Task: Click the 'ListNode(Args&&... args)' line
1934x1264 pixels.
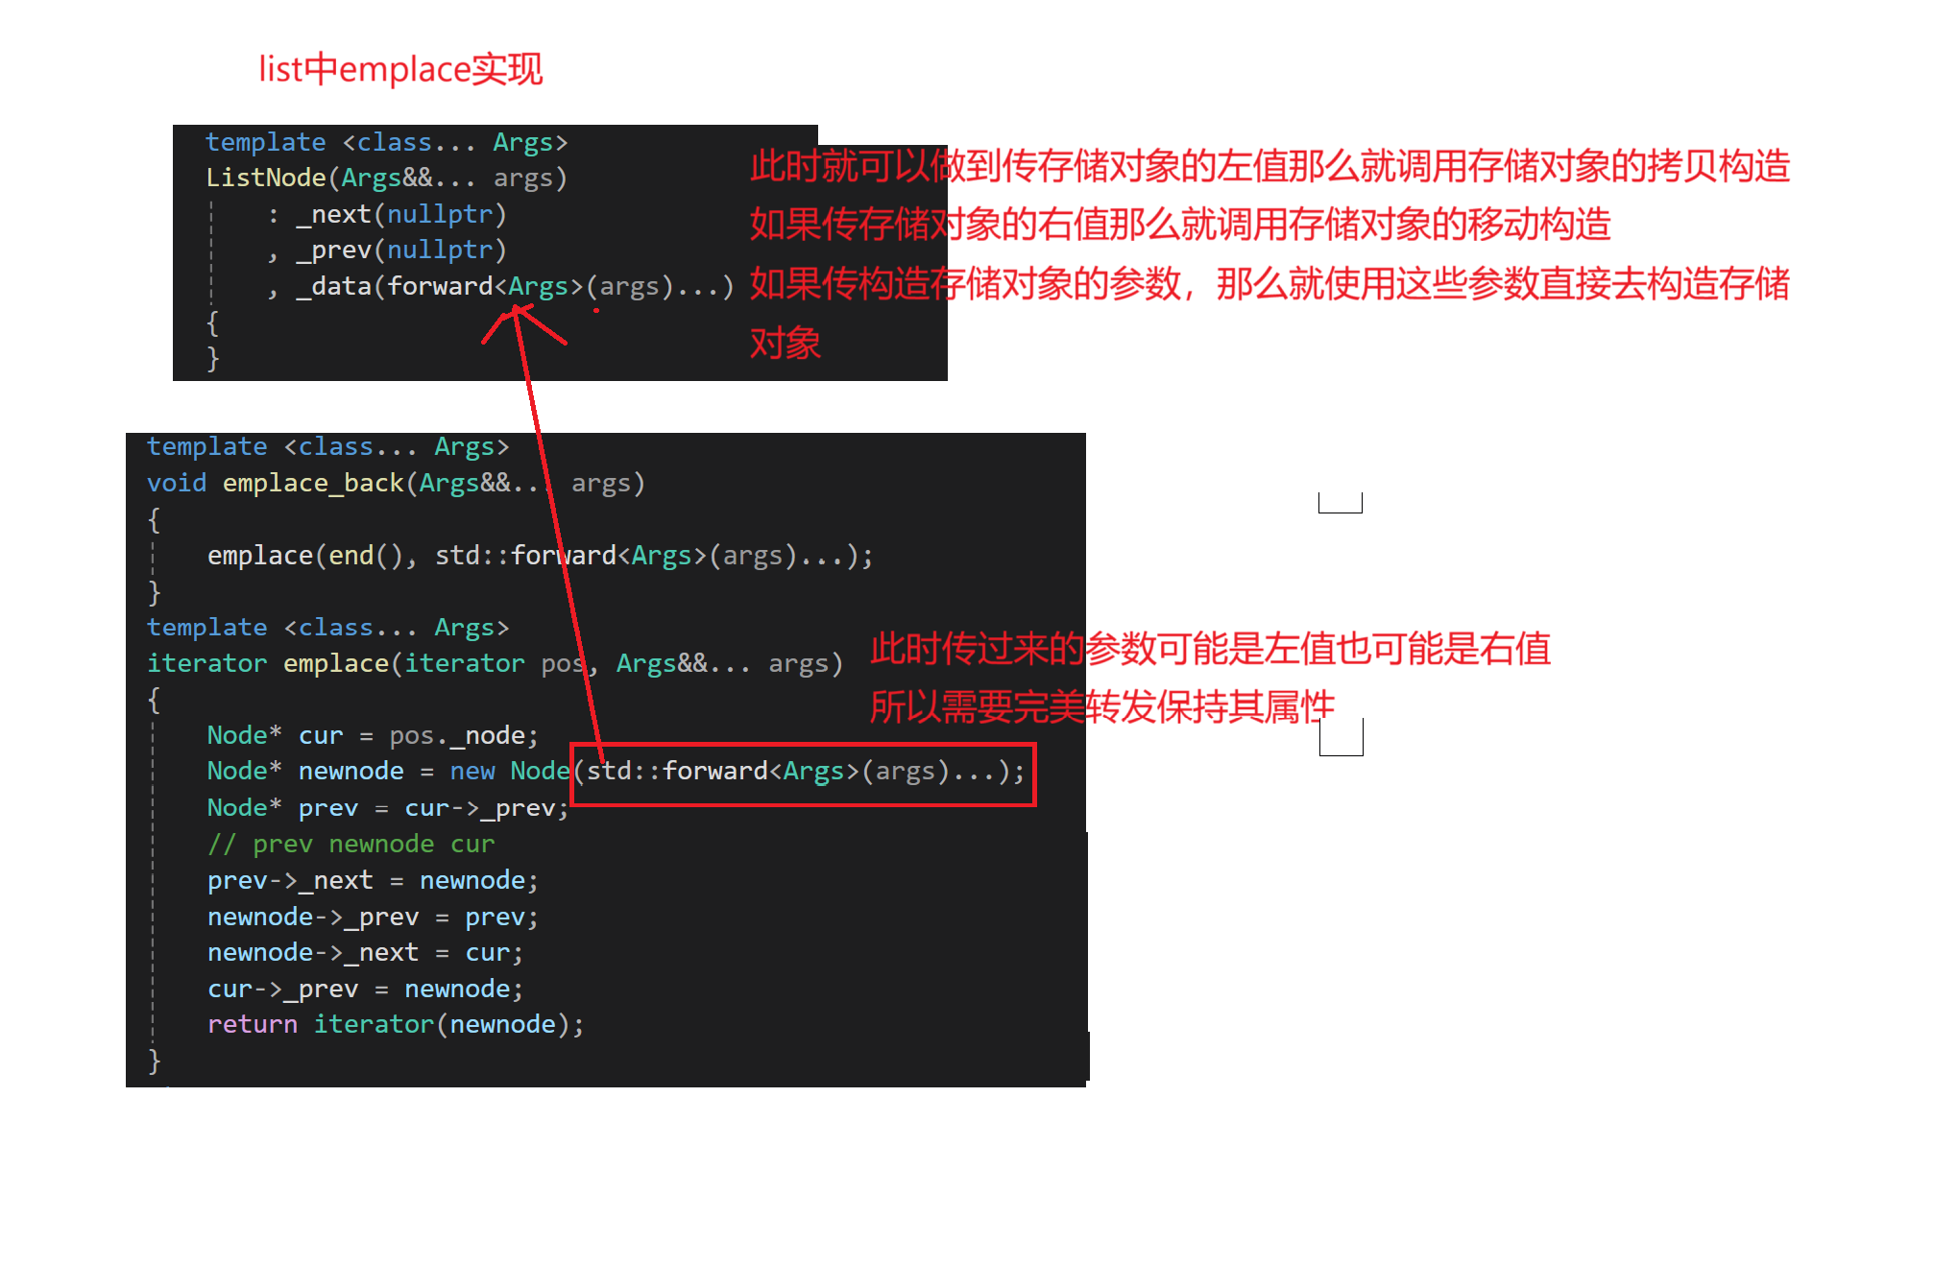Action: click(386, 179)
